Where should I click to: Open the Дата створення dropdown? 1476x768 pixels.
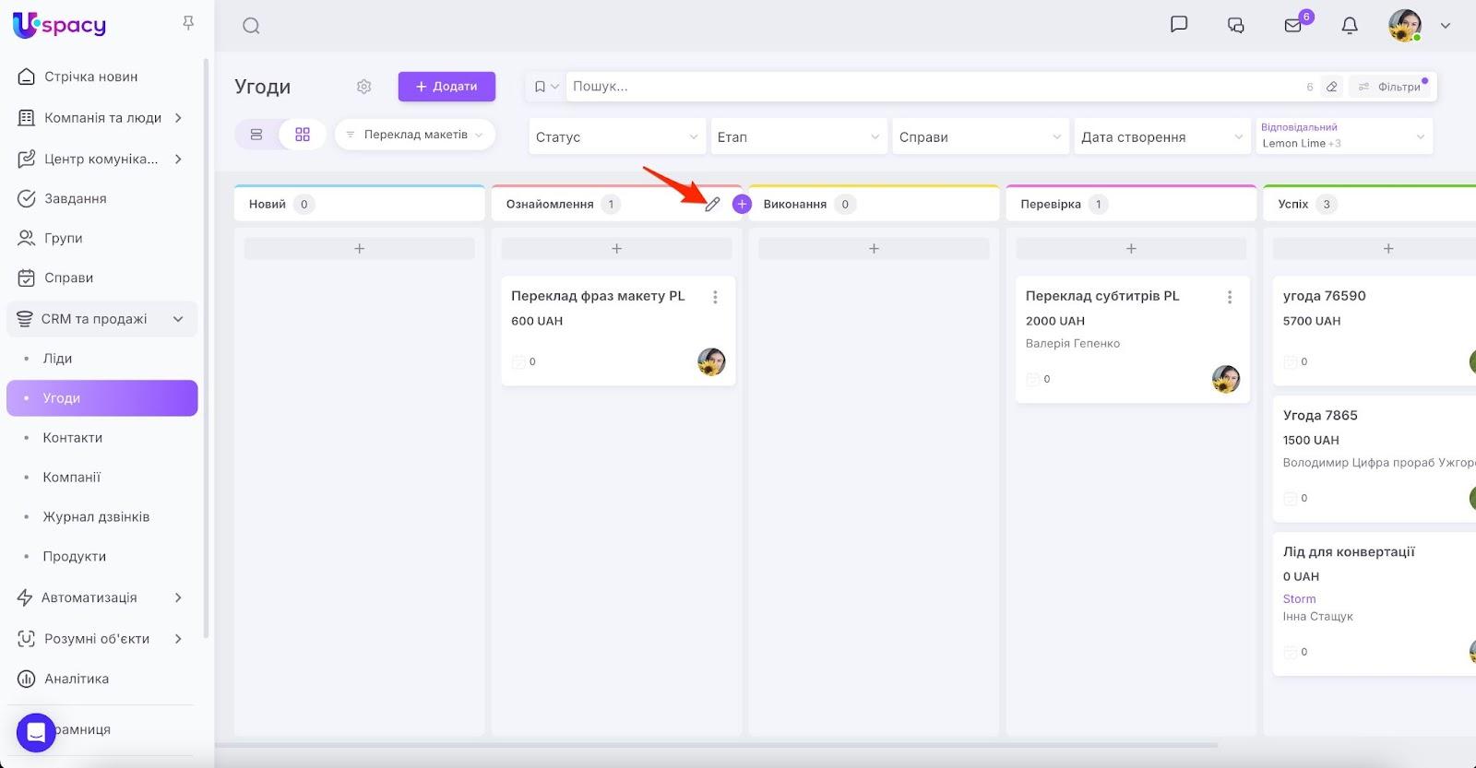click(x=1161, y=136)
